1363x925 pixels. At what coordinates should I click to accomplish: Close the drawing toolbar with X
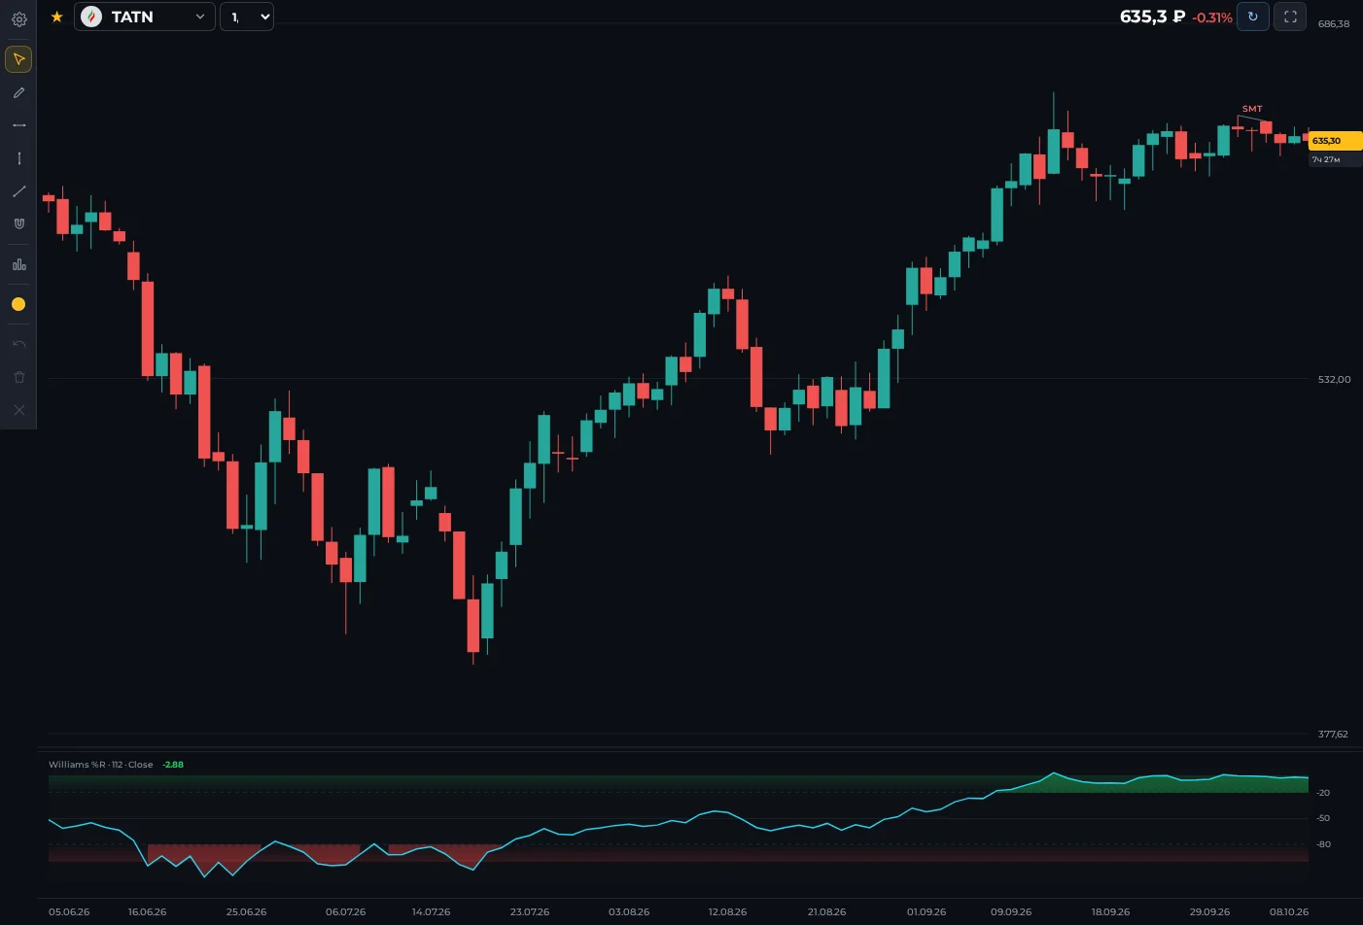pos(18,410)
